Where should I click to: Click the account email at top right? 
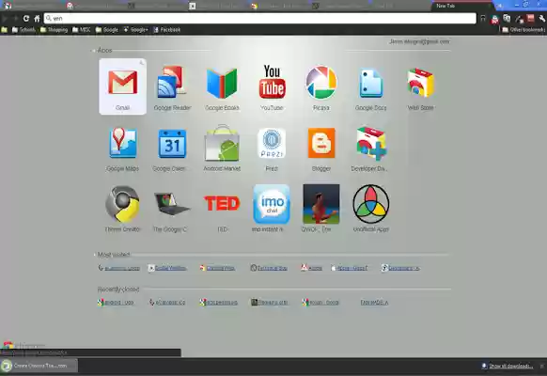419,41
